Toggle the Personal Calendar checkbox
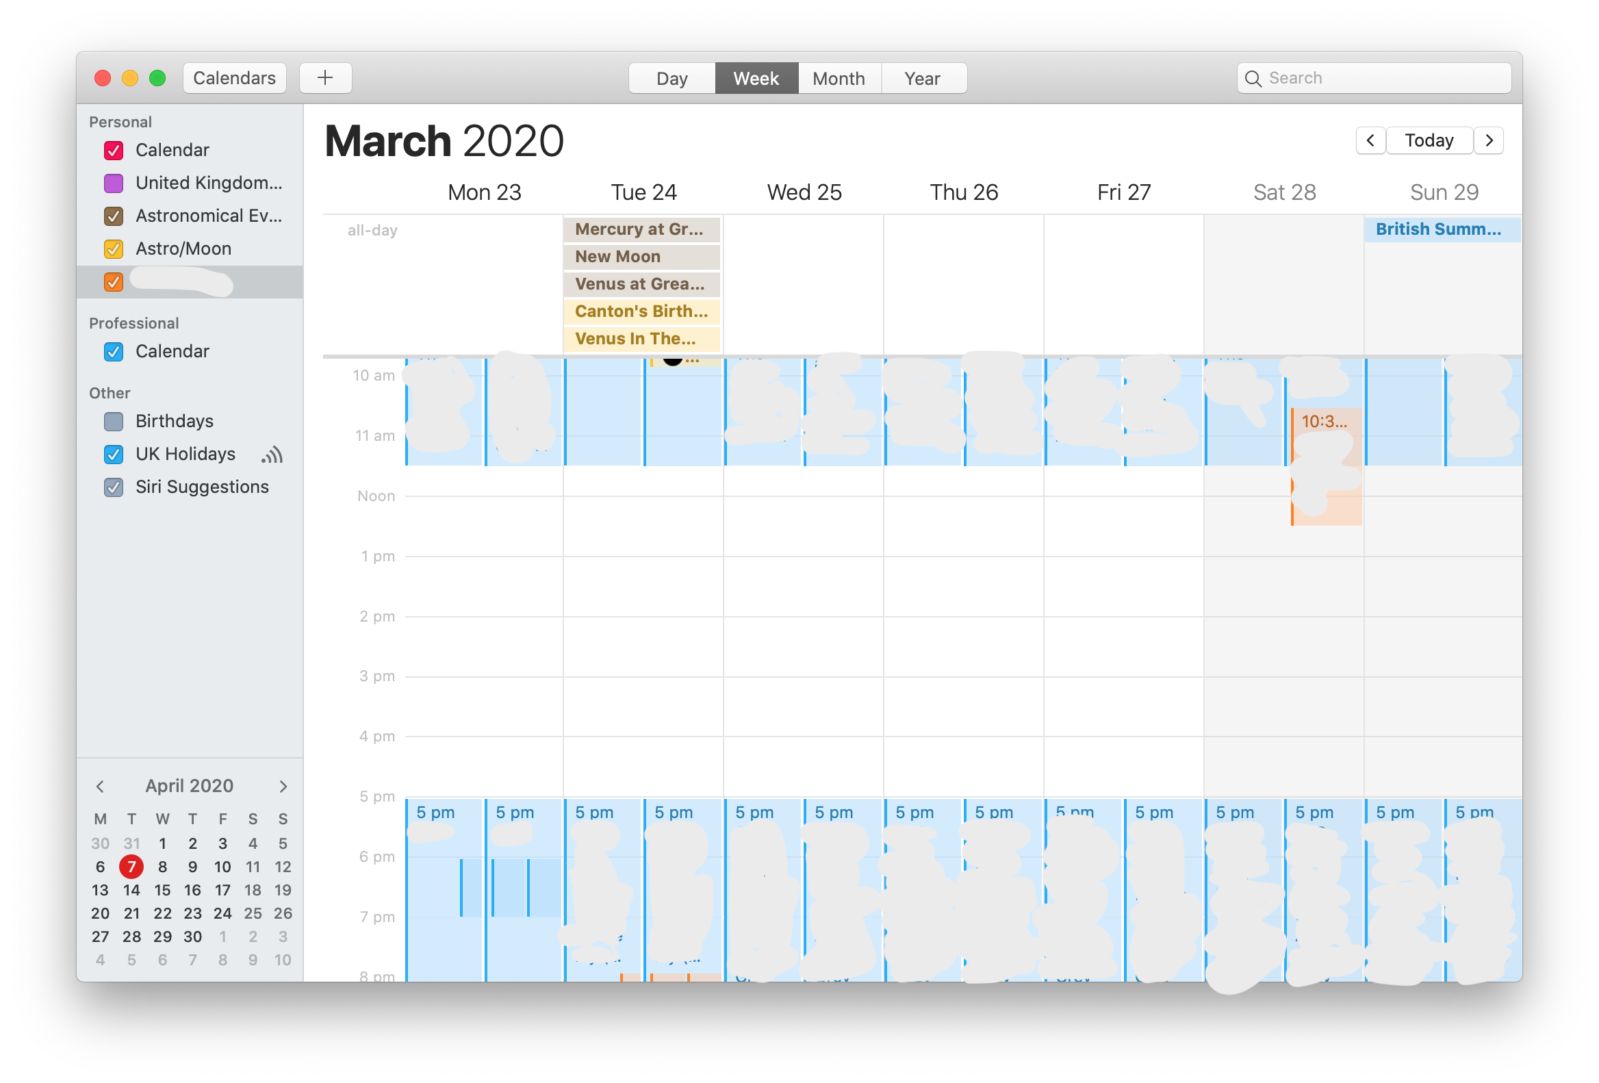The height and width of the screenshot is (1083, 1599). tap(114, 150)
